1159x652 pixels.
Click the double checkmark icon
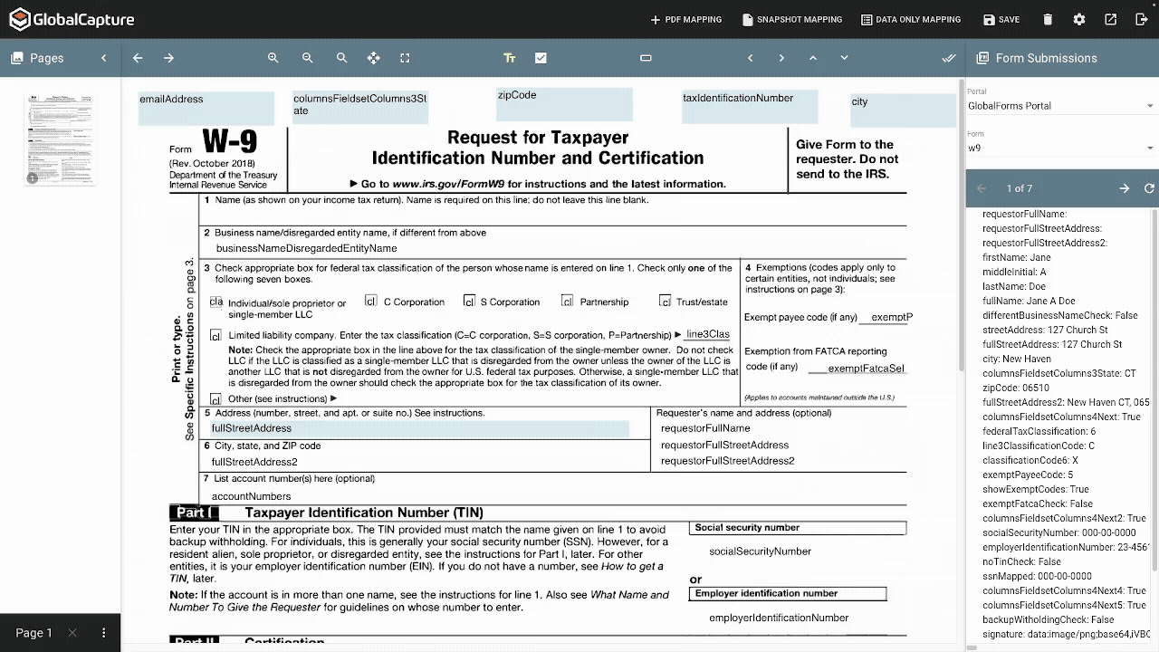point(949,58)
